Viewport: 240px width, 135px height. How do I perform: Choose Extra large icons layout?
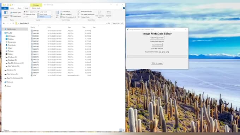[30, 12]
